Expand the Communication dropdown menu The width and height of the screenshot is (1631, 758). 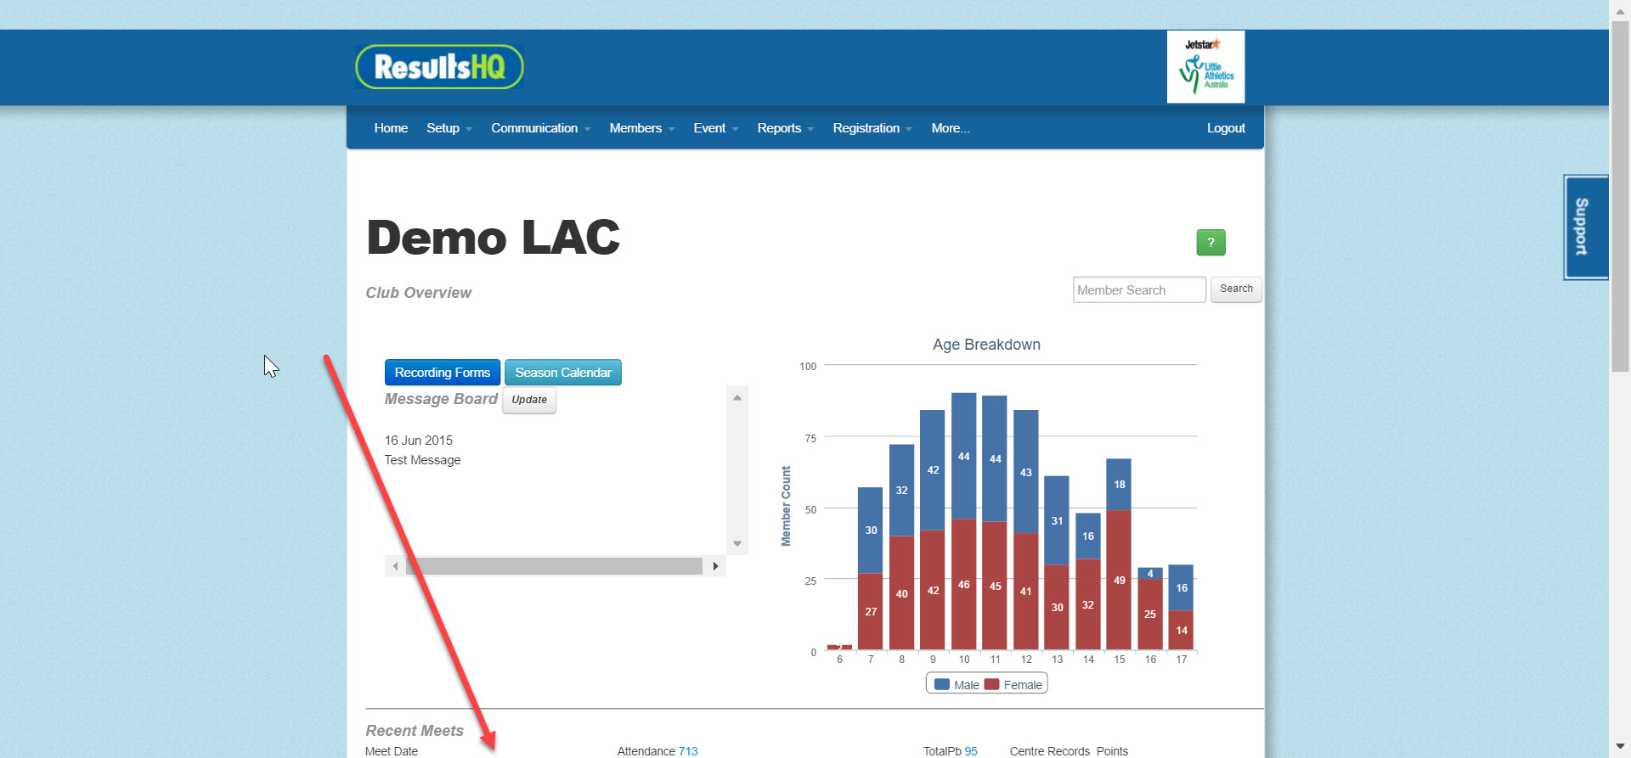click(x=540, y=128)
